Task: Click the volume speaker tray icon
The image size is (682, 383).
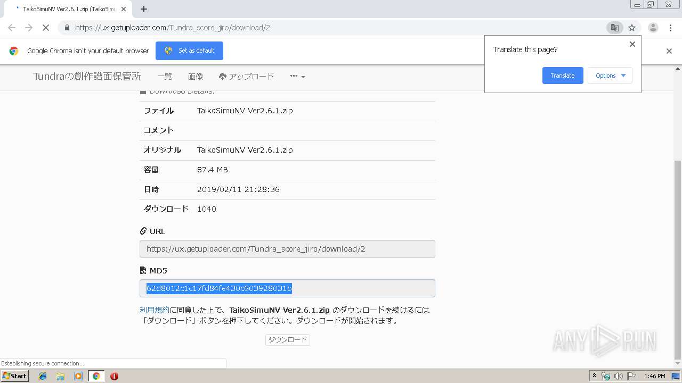Action: click(x=619, y=376)
